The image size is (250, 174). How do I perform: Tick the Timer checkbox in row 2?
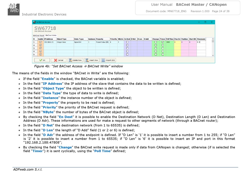point(163,45)
